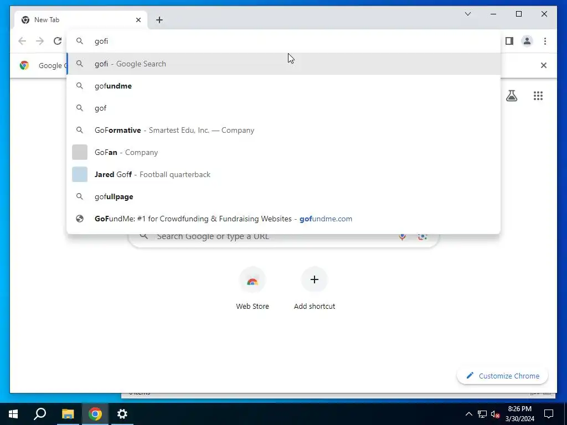The height and width of the screenshot is (425, 567).
Task: Click the Jared Goff thumbnail image
Action: point(80,174)
